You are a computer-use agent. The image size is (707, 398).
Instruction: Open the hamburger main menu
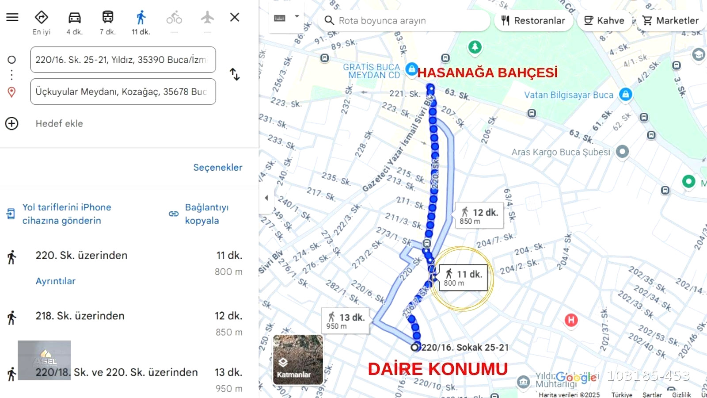pos(12,17)
